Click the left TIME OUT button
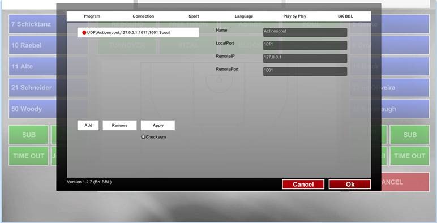 (x=28, y=156)
